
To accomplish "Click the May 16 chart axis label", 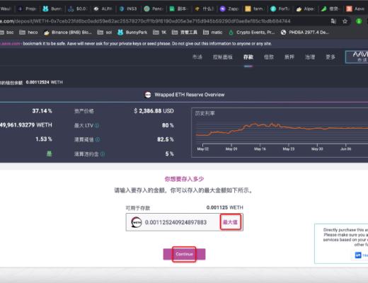I will 260,149.
